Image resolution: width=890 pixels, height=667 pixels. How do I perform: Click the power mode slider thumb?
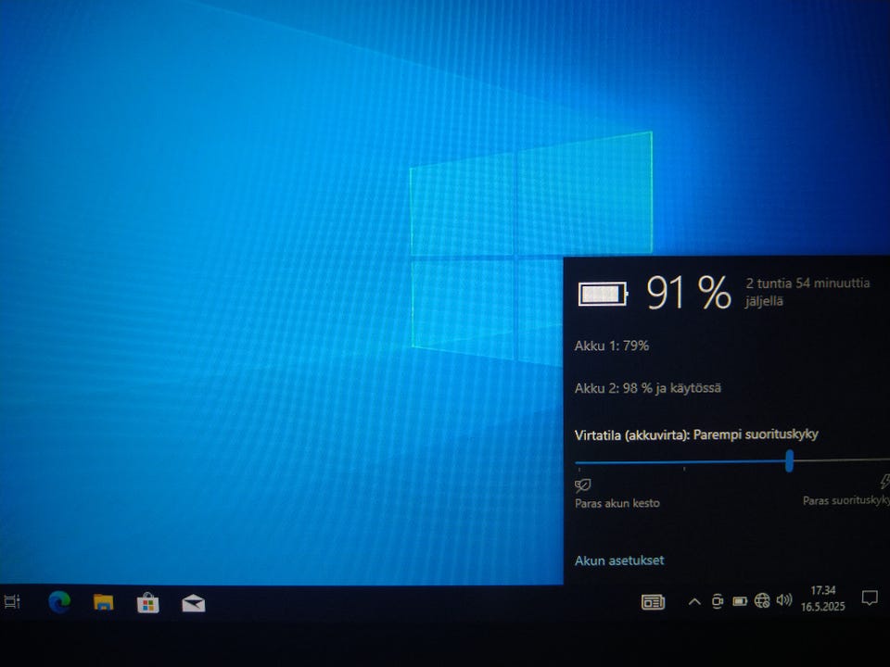[x=789, y=460]
